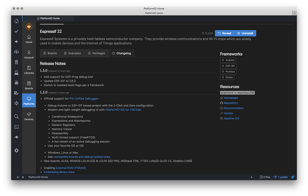308x196 pixels.
Task: Click the Debug bug icon
Action: coord(17,83)
